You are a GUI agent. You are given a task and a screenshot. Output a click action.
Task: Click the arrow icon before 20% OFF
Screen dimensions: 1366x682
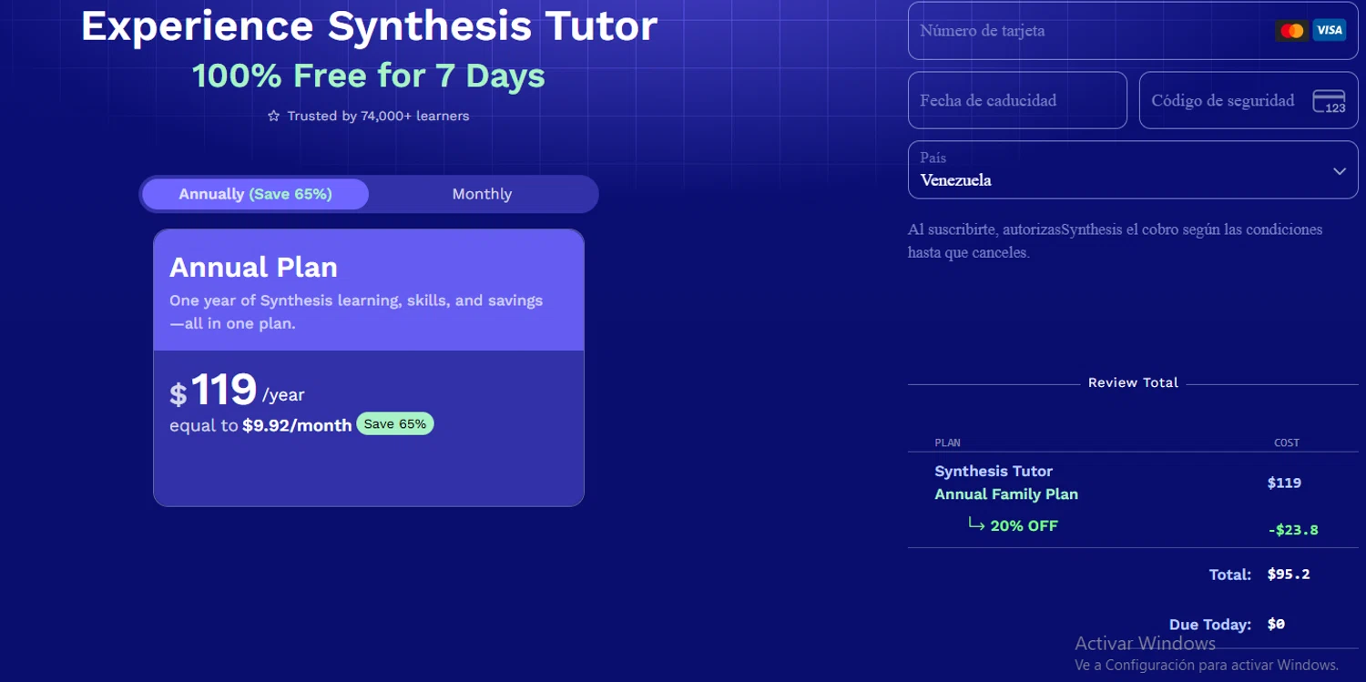(x=976, y=524)
